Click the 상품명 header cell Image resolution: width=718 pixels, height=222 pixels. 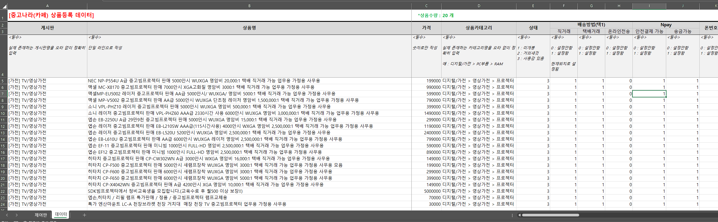coord(249,28)
